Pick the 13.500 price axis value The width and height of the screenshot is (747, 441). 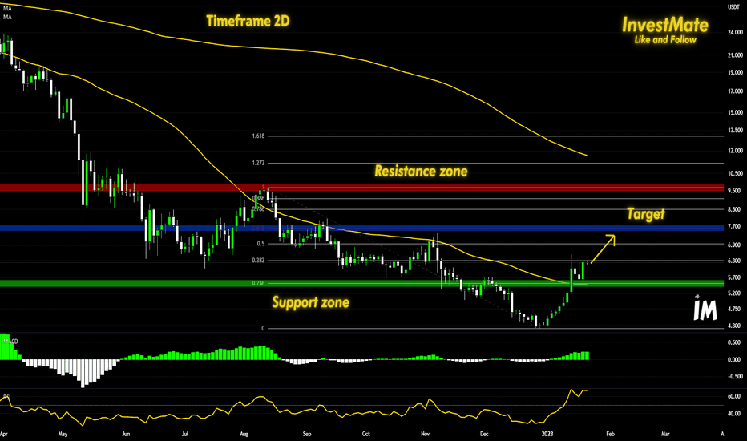click(x=735, y=130)
